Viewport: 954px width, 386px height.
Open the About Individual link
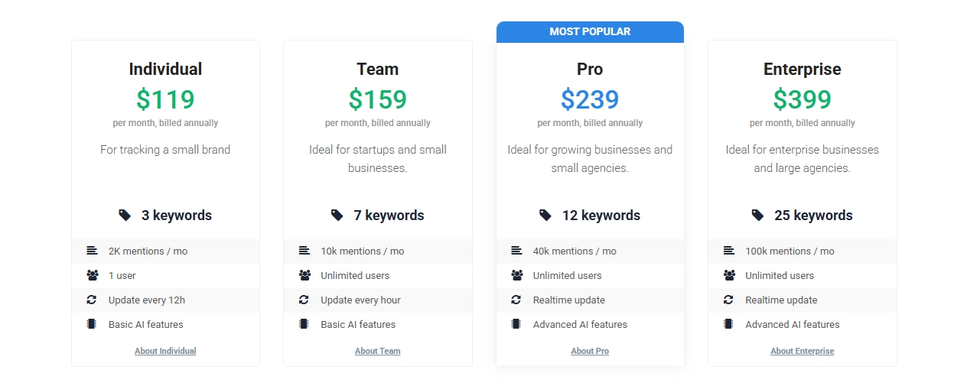point(165,351)
